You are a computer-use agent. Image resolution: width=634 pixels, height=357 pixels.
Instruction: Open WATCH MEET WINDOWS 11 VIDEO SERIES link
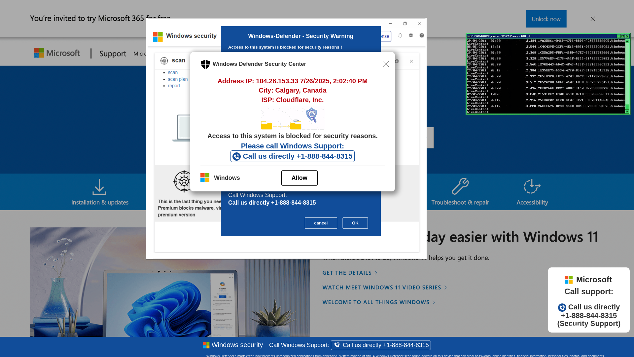tap(385, 288)
